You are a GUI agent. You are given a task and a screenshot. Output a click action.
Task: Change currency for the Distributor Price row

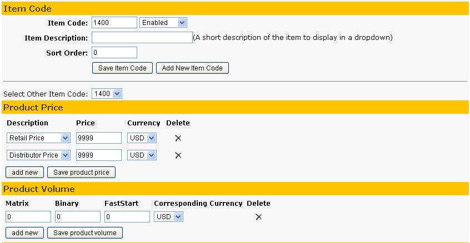pos(142,155)
